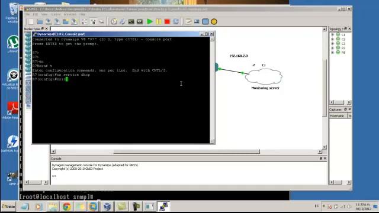
Task: Select the draw rectangle tool
Action: [x=205, y=22]
